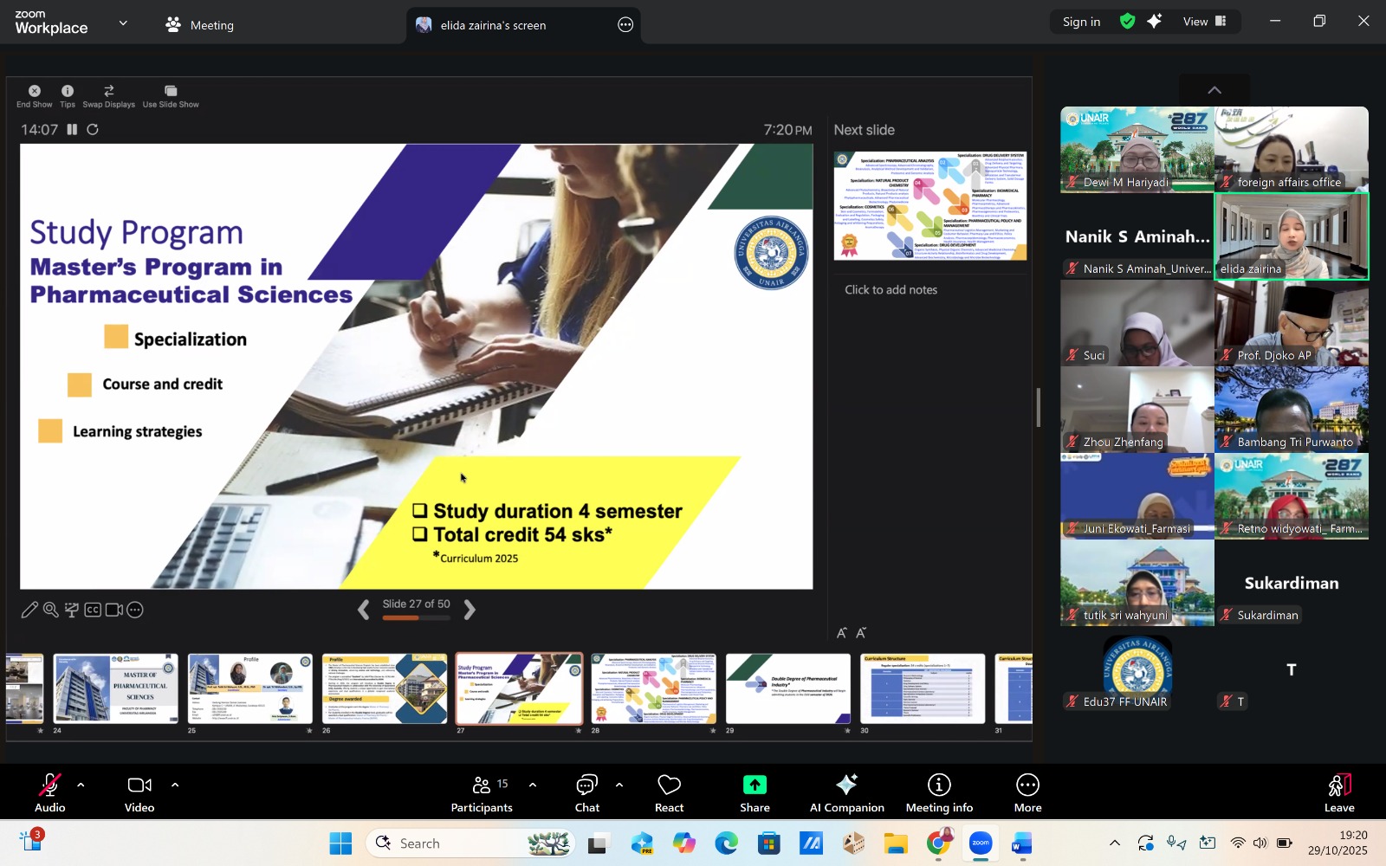1386x866 pixels.
Task: Select elida zairina's screen tab
Action: (x=492, y=25)
